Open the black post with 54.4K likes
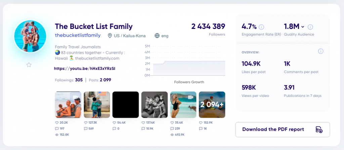This screenshot has height=150, width=344. tap(126, 105)
